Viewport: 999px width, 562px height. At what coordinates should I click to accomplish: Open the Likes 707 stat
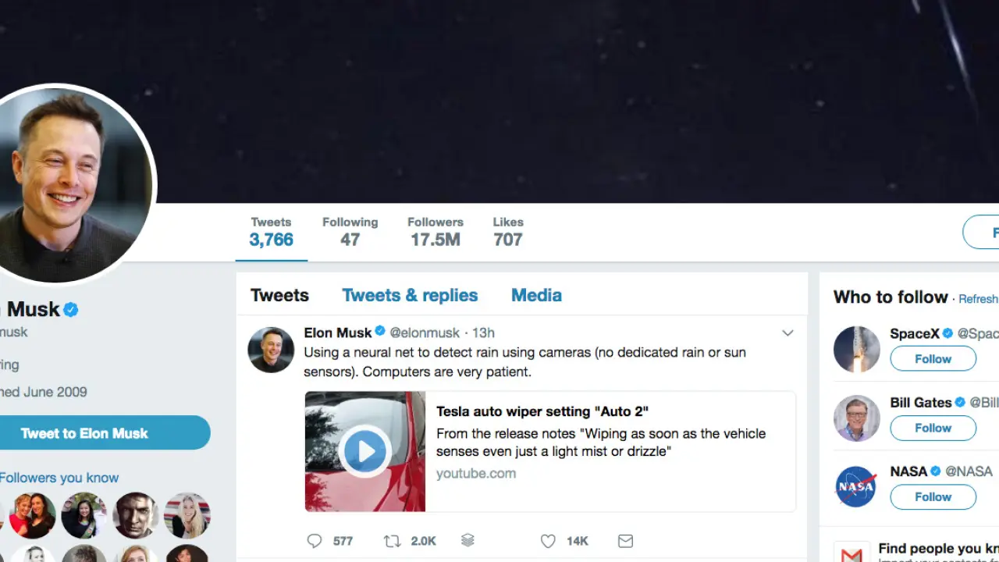[x=508, y=232]
